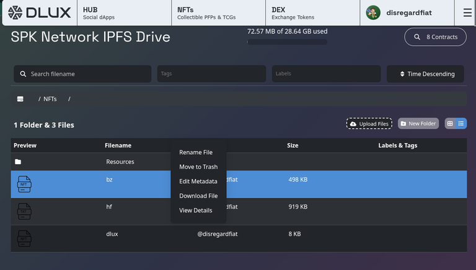Click the 919 KB size cell
This screenshot has height=270, width=476.
pos(297,207)
